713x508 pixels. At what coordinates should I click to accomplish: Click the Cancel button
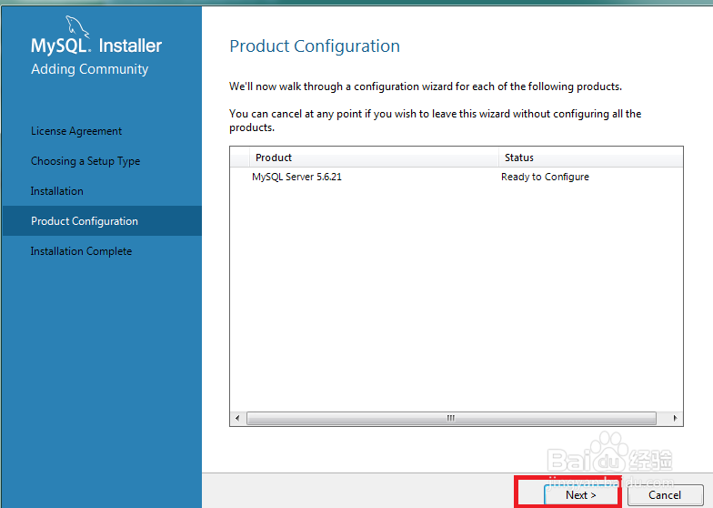[665, 495]
